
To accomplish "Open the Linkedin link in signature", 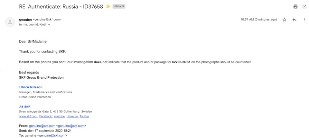I will (x=72, y=116).
